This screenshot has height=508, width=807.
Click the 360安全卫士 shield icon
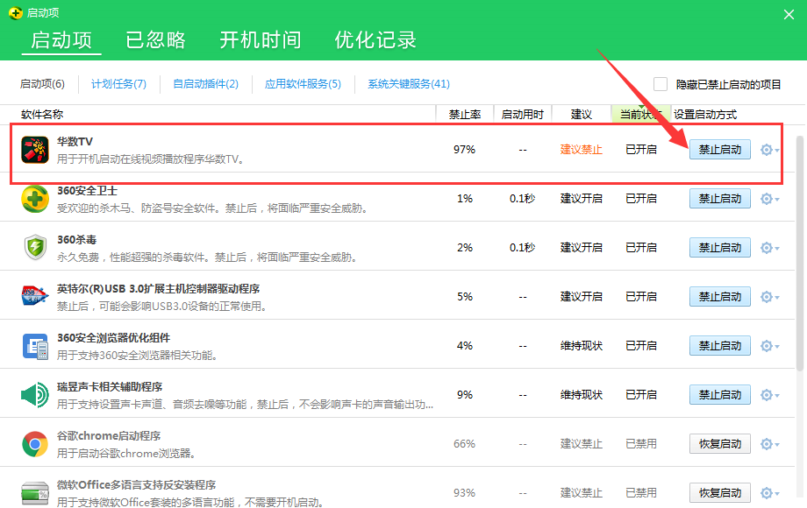[x=35, y=198]
